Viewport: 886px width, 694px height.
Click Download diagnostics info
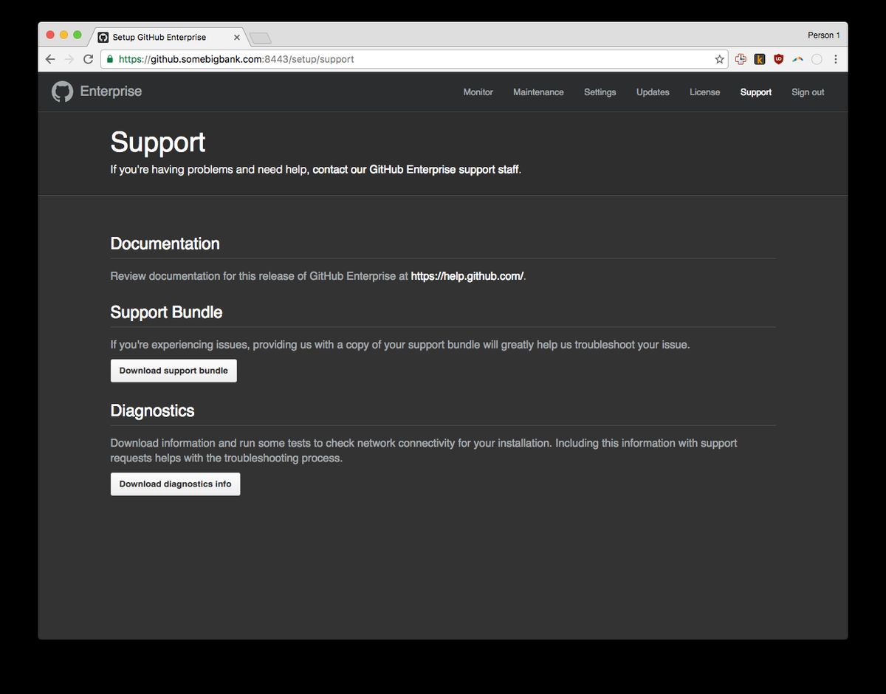pos(175,484)
